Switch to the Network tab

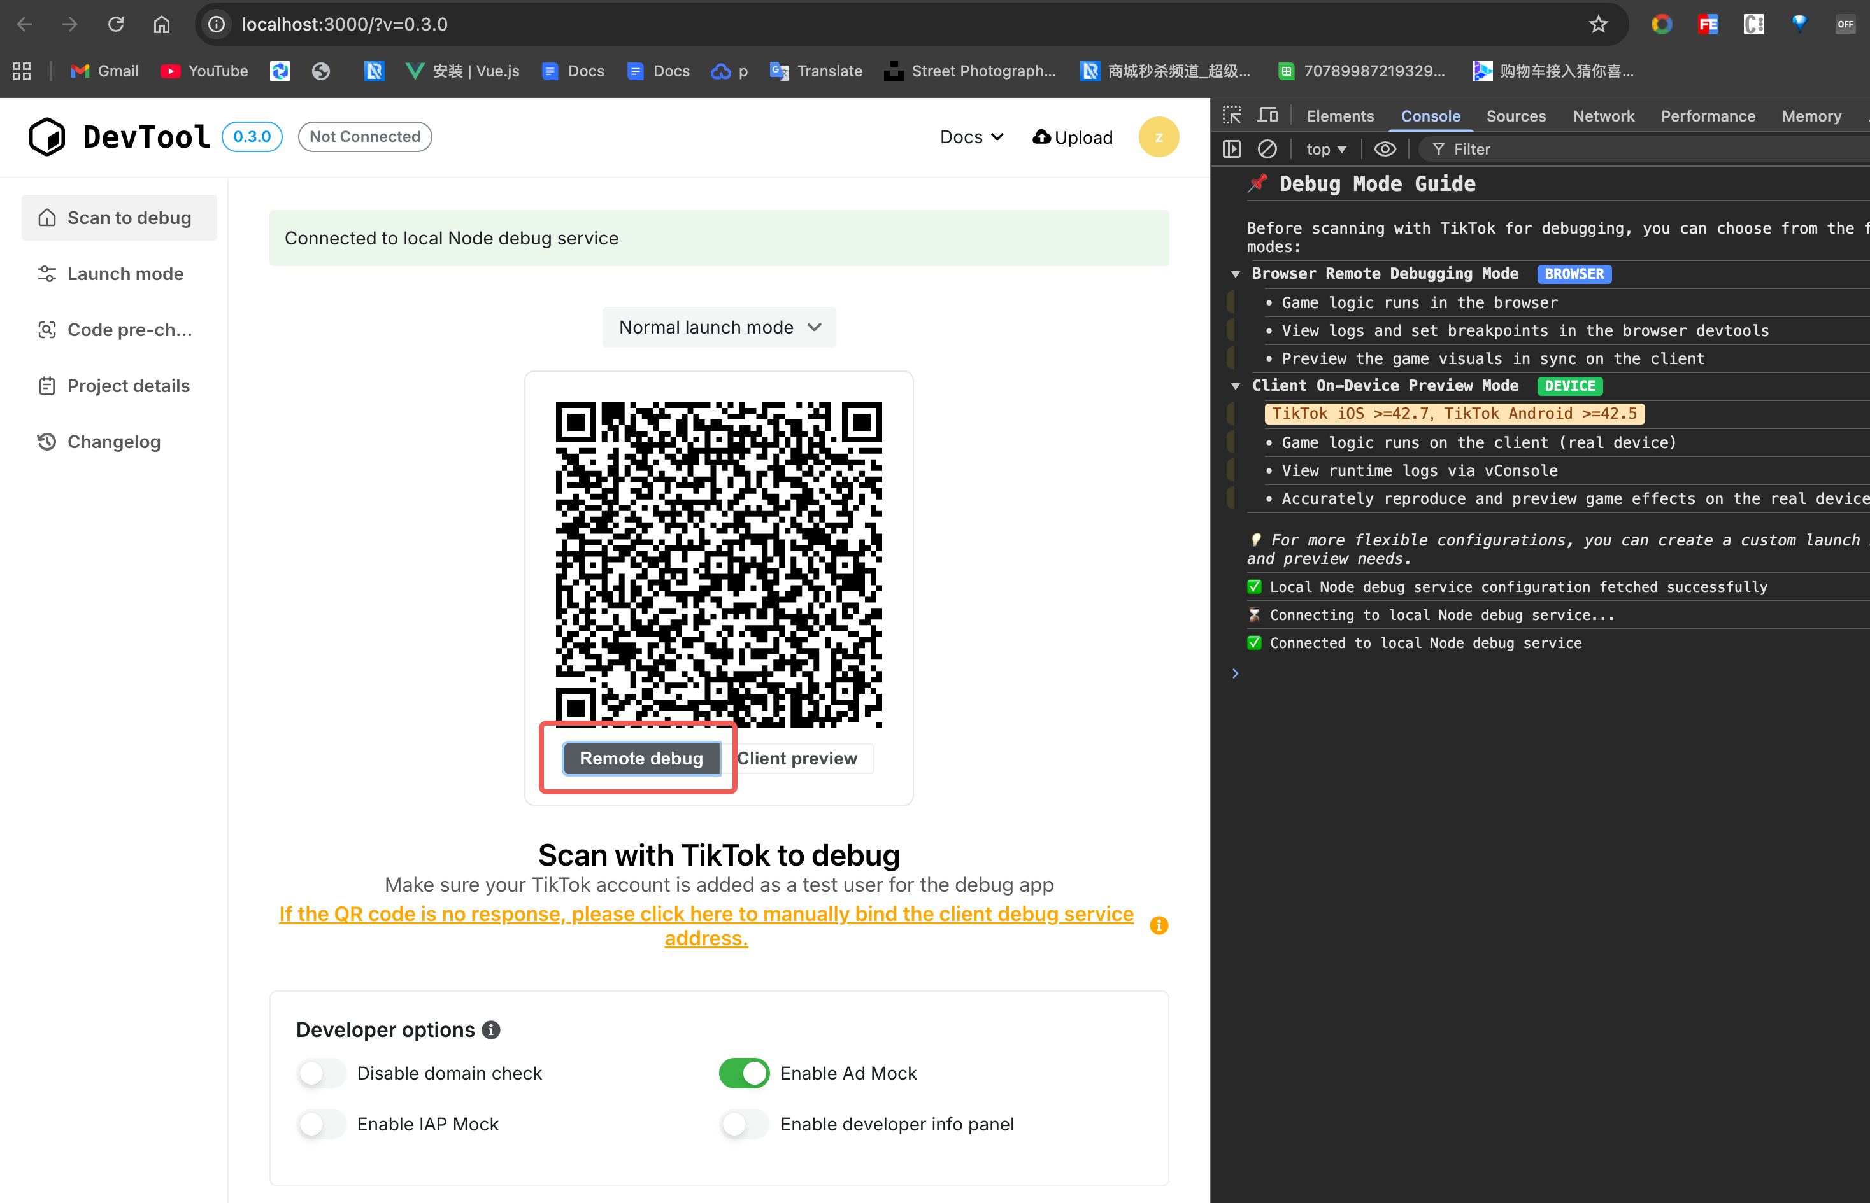pyautogui.click(x=1604, y=116)
